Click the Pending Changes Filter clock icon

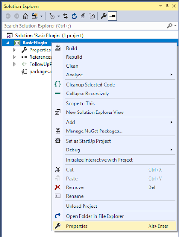pyautogui.click(x=52, y=16)
